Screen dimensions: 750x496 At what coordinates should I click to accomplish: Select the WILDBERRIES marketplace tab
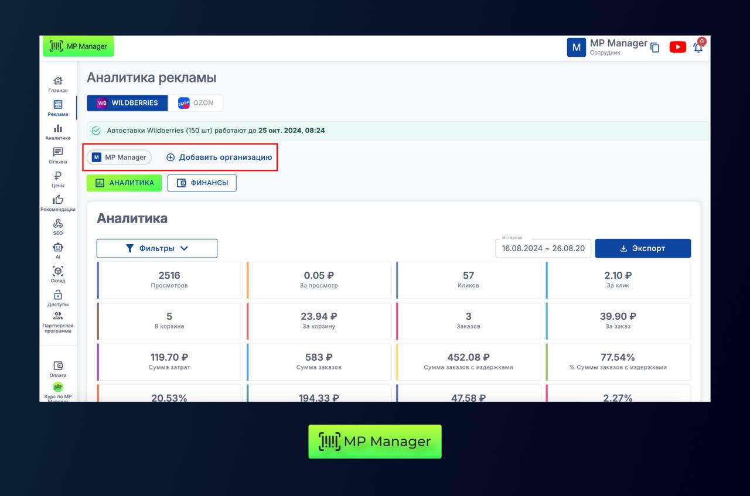click(128, 103)
